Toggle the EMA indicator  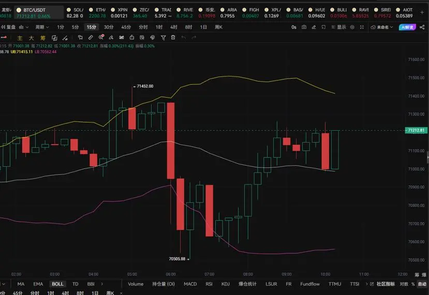38,284
